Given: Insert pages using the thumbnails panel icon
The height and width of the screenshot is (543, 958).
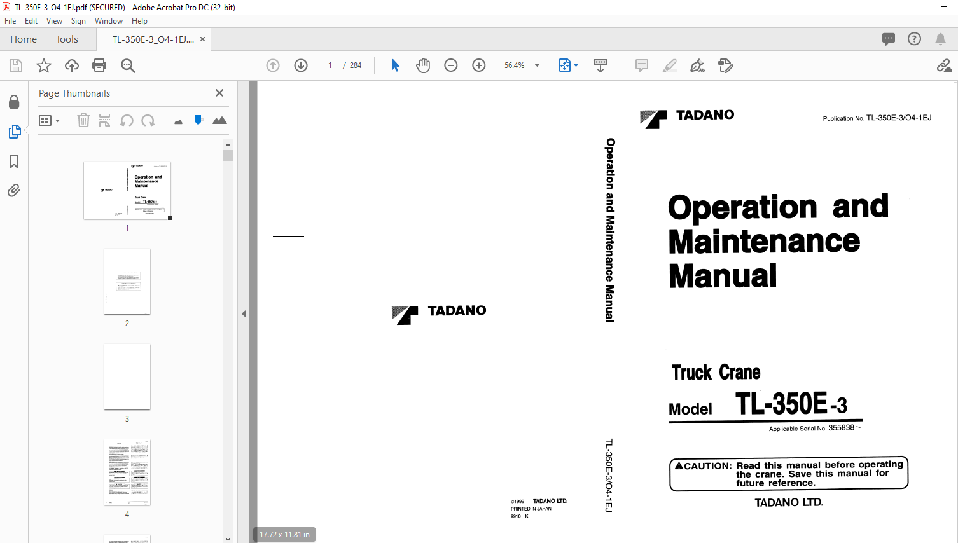Looking at the screenshot, I should pos(105,120).
